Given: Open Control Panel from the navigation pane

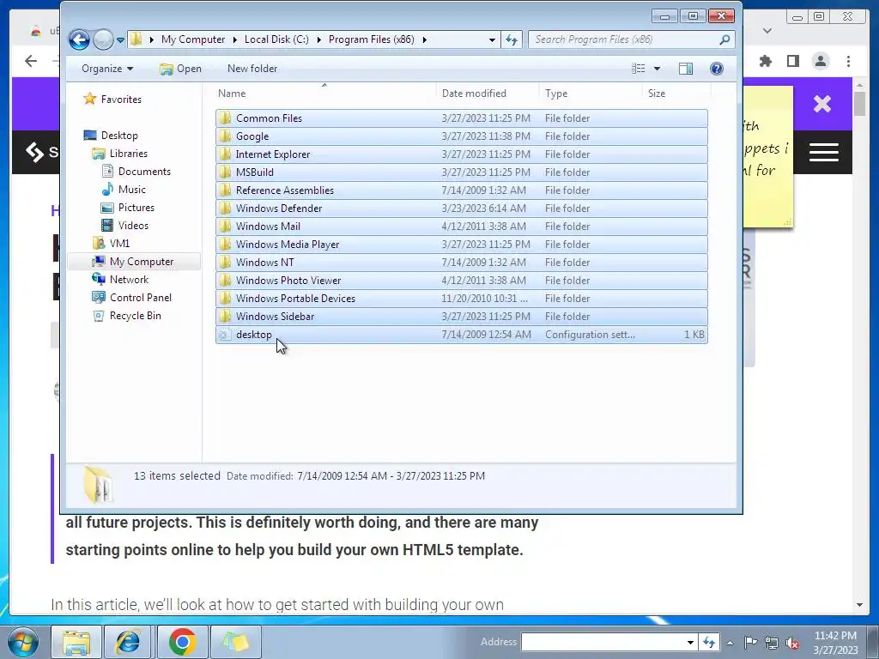Looking at the screenshot, I should [x=131, y=298].
